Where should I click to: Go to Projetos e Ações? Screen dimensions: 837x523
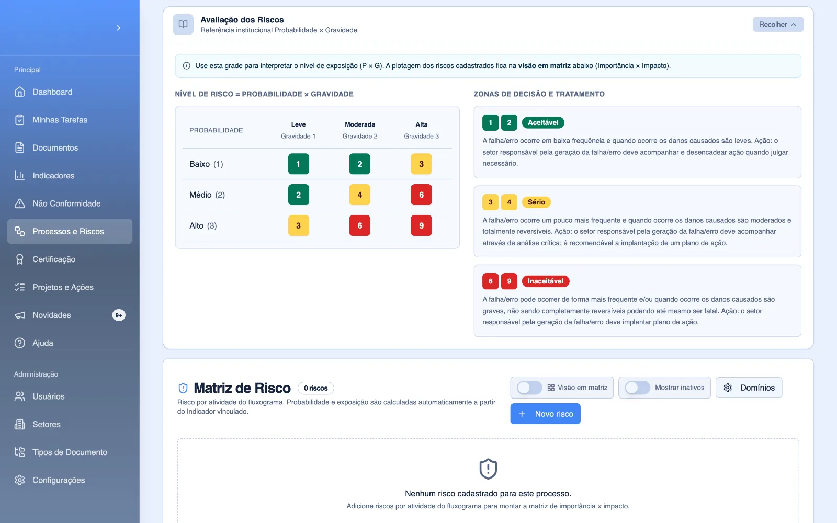tap(70, 287)
